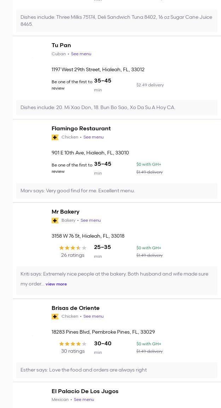Expand Kriti's review with view more
This screenshot has height=408, width=221.
(56, 284)
